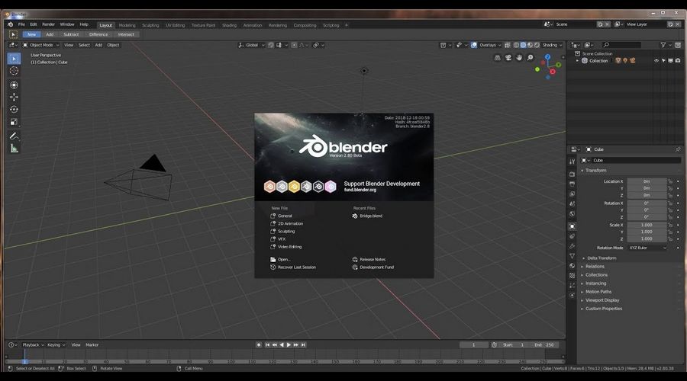
Task: Click the timeline End frame 250 field
Action: pyautogui.click(x=544, y=345)
